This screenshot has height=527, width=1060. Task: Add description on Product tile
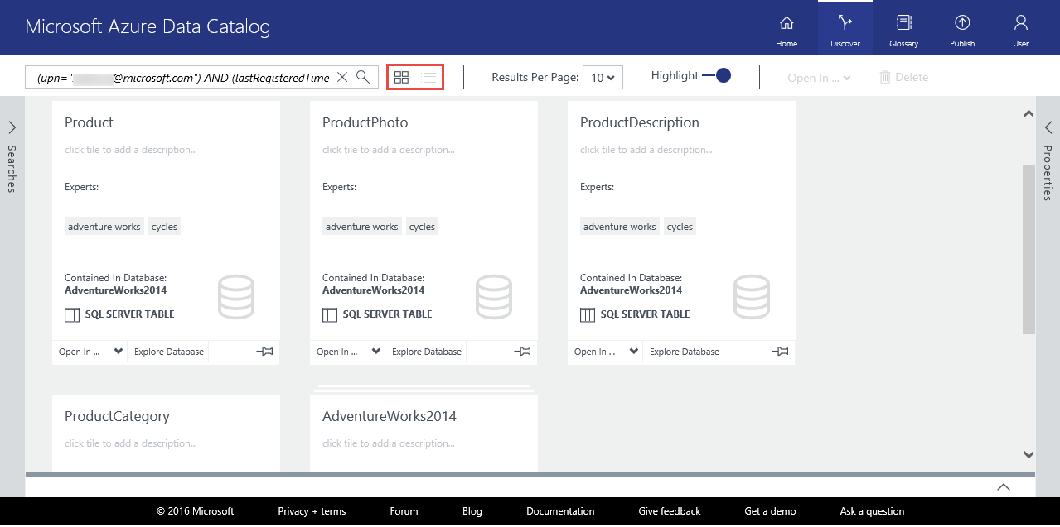pyautogui.click(x=131, y=150)
